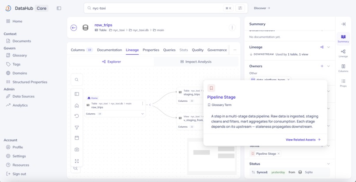Collapse the Owners summary section
The image size is (356, 182).
point(328,66)
